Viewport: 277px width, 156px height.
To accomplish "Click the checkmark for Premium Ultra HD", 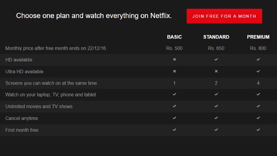I will [258, 71].
